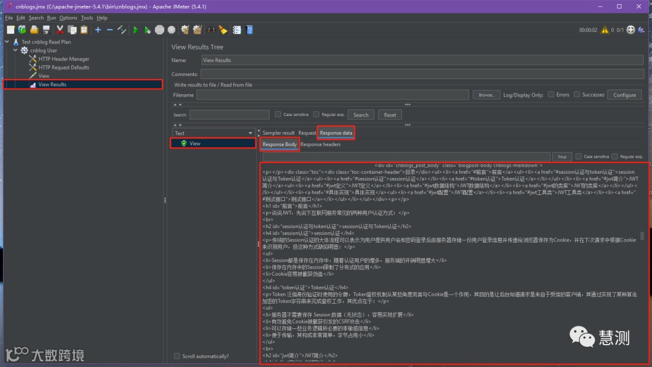Viewport: 652px width, 367px height.
Task: Click the Reset button
Action: (x=389, y=115)
